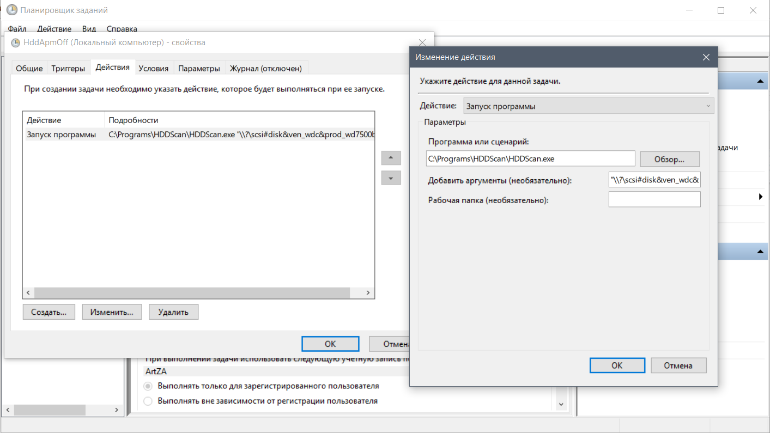Screen dimensions: 770x433
Task: Click the Рабочая папка input field
Action: click(654, 199)
